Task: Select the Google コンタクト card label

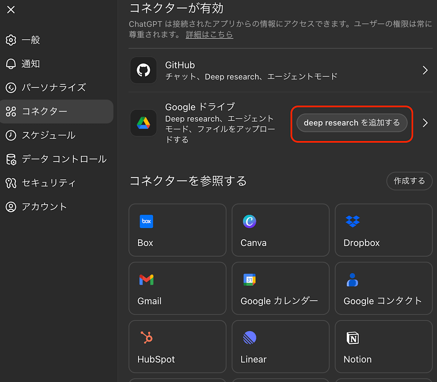Action: (x=383, y=301)
